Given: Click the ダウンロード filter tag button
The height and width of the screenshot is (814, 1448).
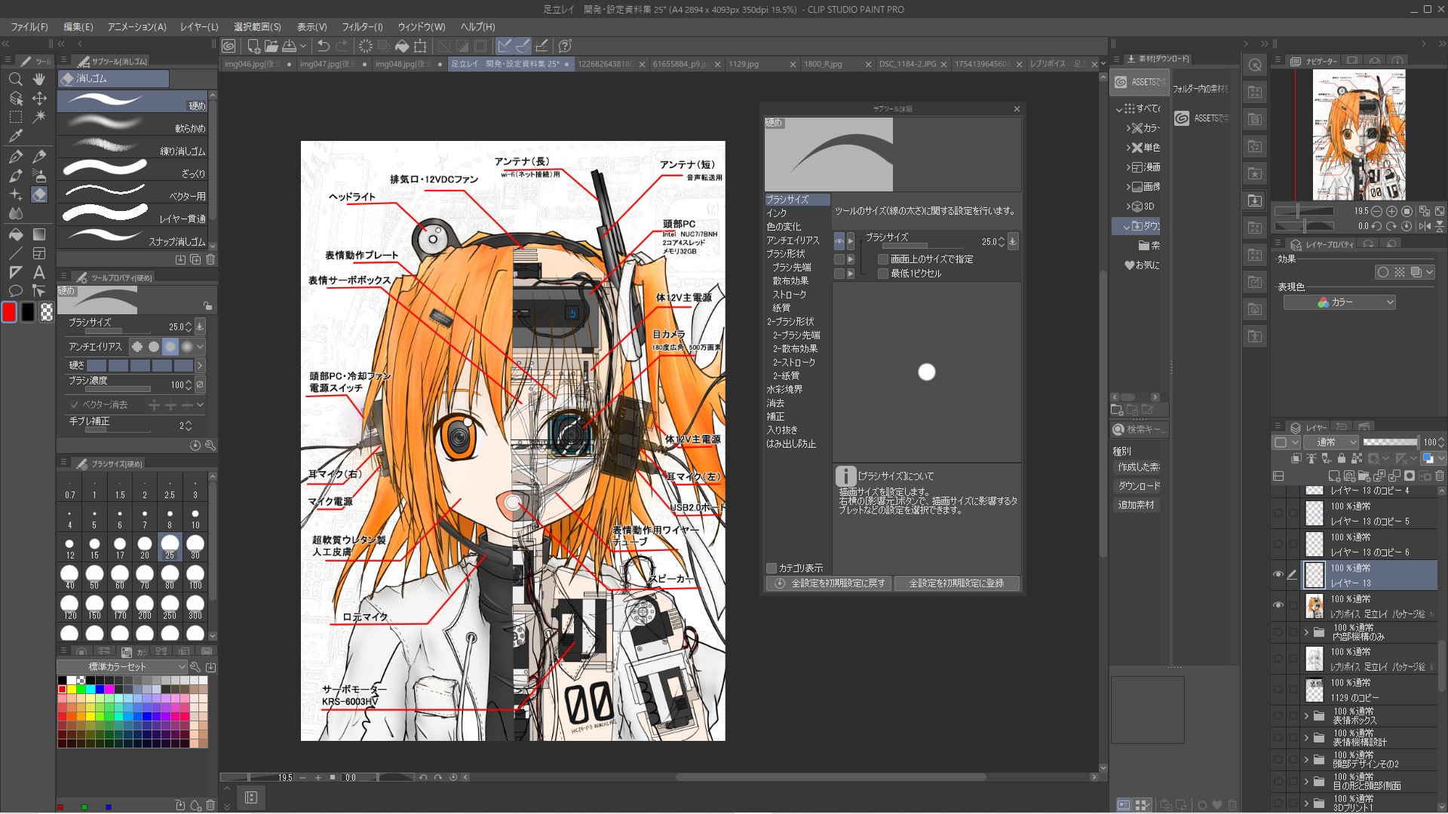Looking at the screenshot, I should 1139,486.
